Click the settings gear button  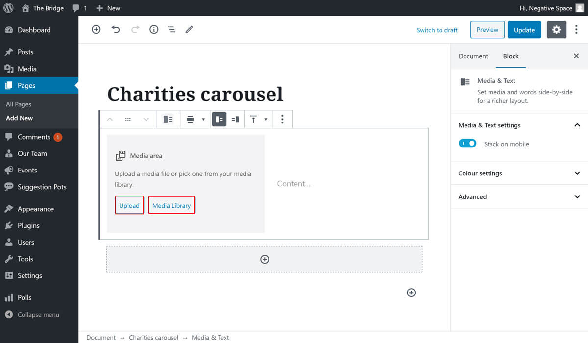coord(556,30)
